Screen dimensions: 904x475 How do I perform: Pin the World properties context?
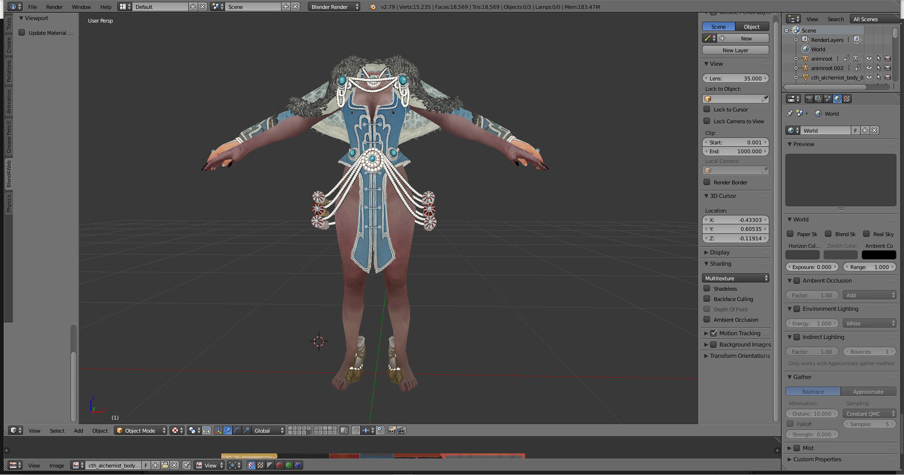point(790,114)
